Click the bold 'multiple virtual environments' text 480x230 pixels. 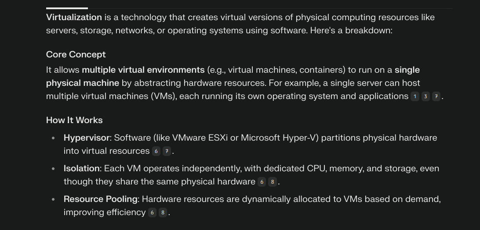coord(143,70)
